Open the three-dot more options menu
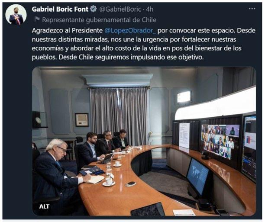This screenshot has width=265, height=222. 252,9
